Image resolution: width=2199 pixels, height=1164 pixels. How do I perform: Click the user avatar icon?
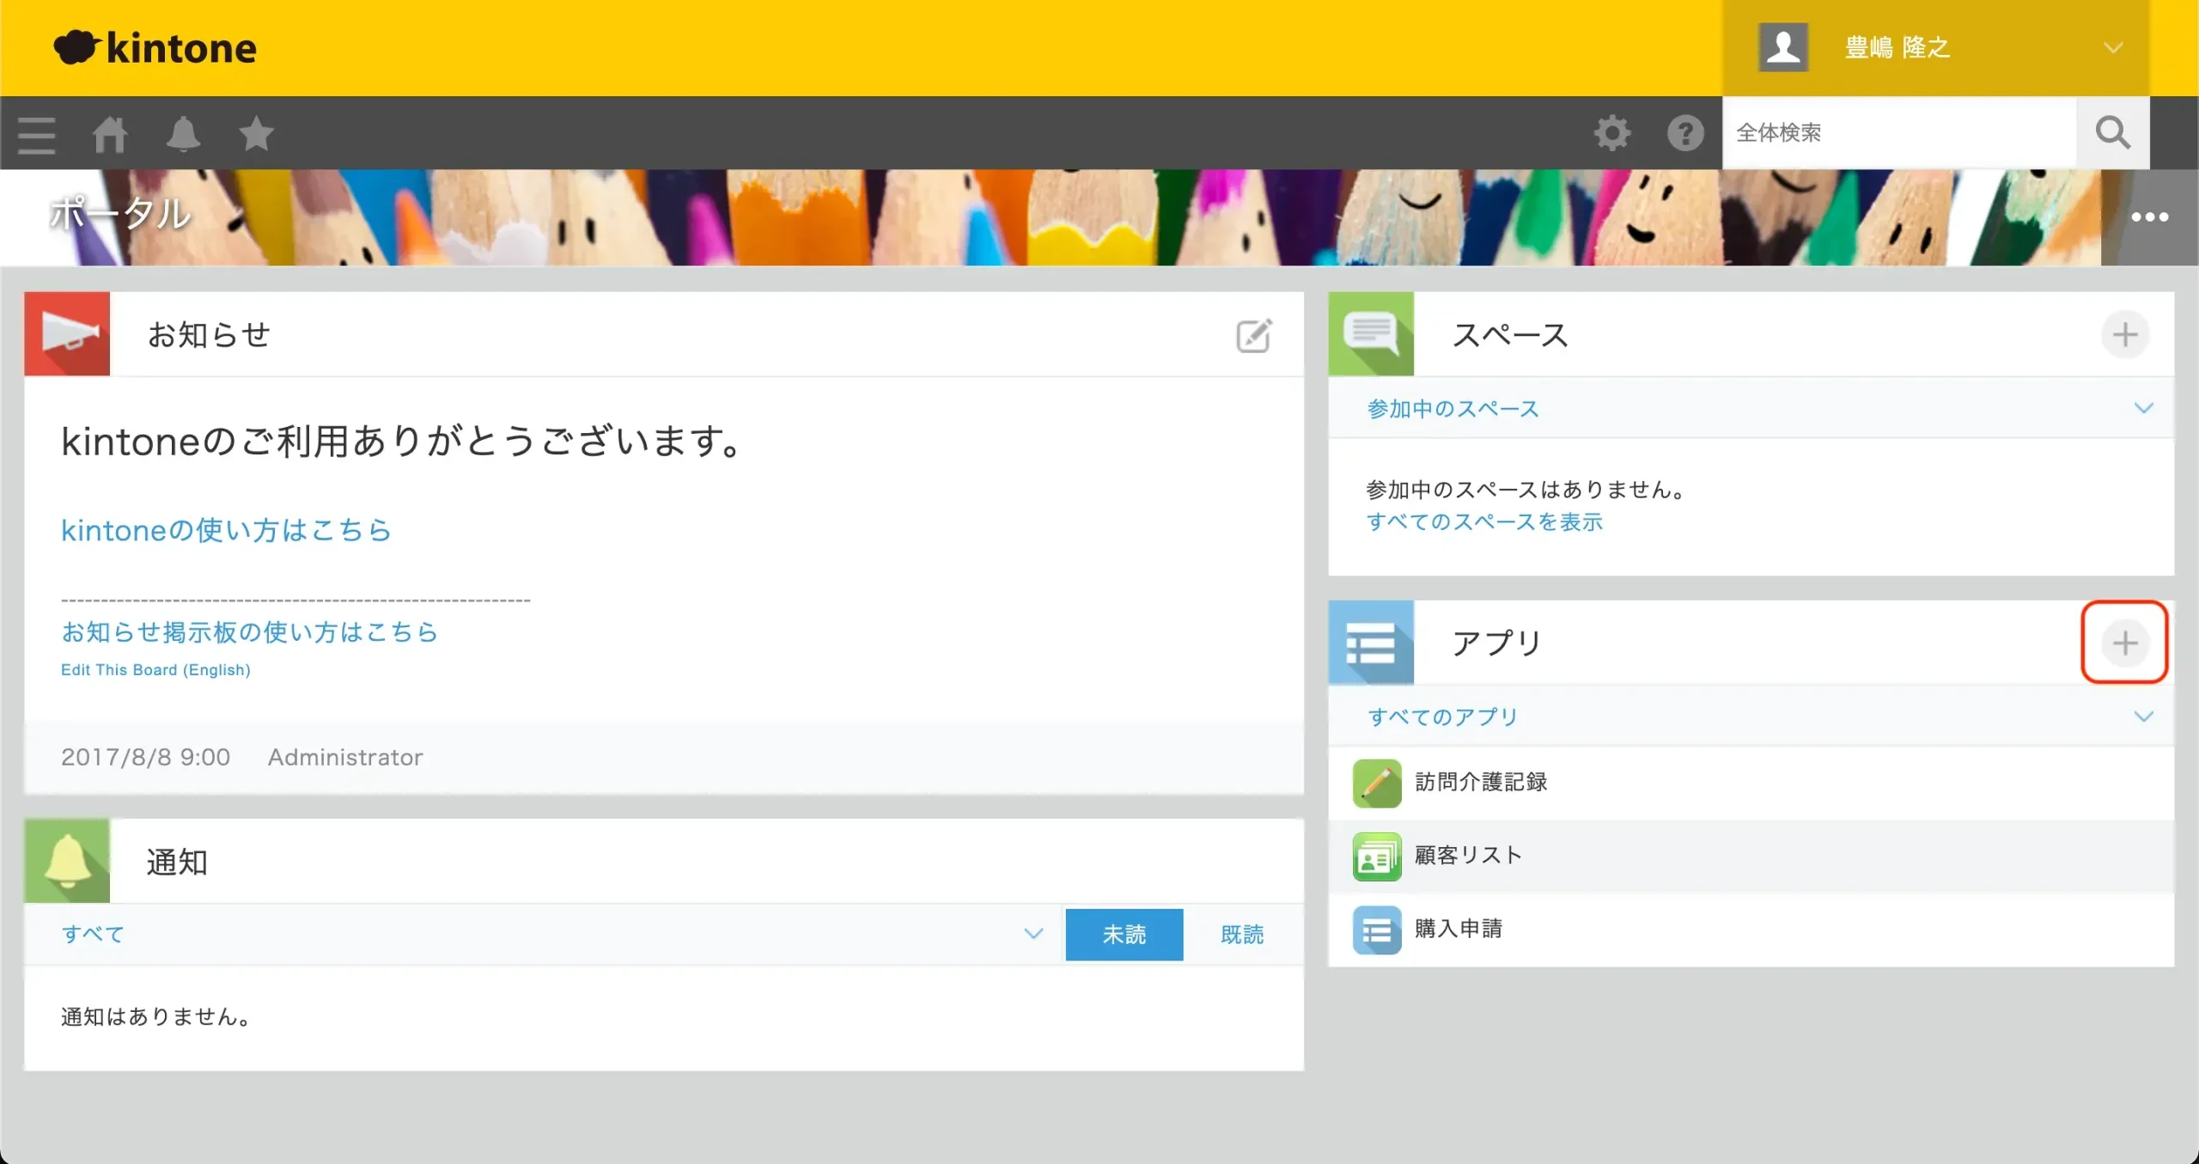(x=1783, y=47)
